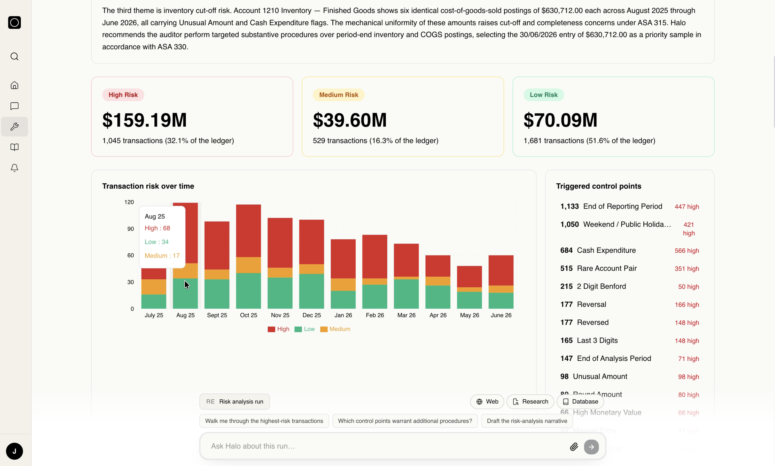Click the Risk analysis run context chip
This screenshot has height=466, width=775.
click(x=235, y=402)
